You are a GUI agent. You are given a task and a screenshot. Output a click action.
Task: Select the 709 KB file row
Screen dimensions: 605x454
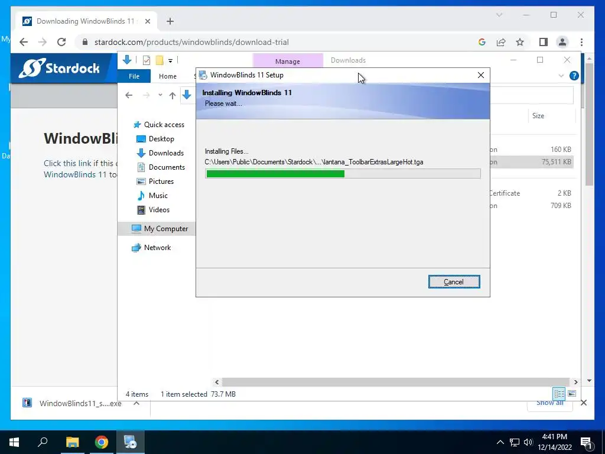532,205
